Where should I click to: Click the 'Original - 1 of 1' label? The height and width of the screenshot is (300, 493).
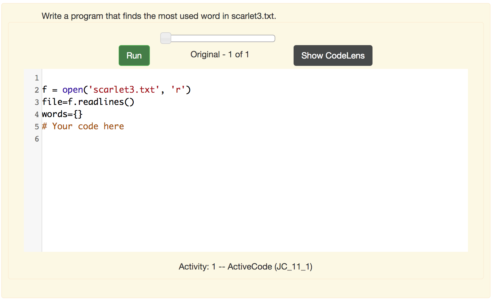click(220, 54)
